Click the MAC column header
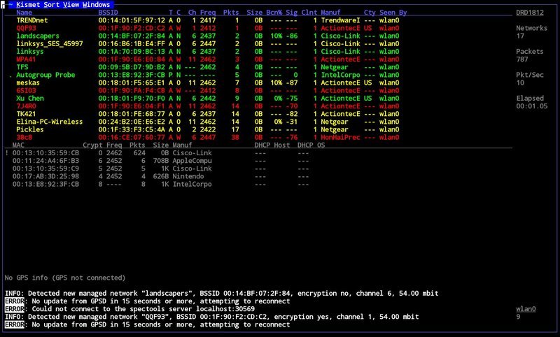This screenshot has width=560, height=337. point(18,145)
